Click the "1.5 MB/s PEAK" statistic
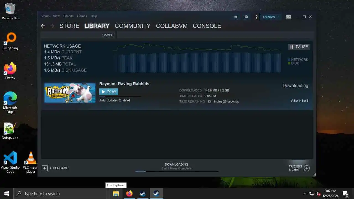This screenshot has width=354, height=199. tap(58, 58)
